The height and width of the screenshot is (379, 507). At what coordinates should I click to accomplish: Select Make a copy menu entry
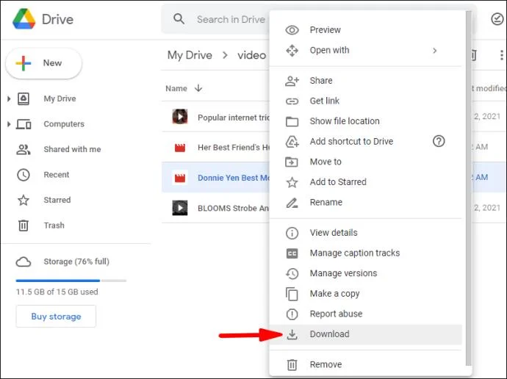365,294
